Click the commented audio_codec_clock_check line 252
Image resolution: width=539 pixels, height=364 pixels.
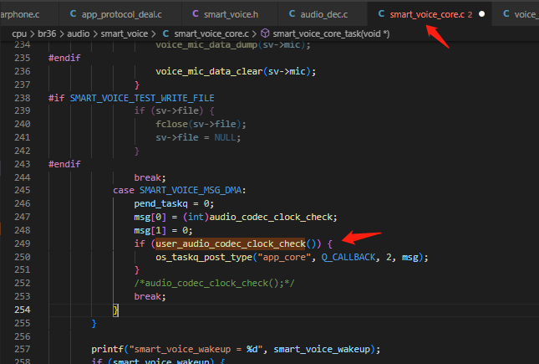pos(214,283)
